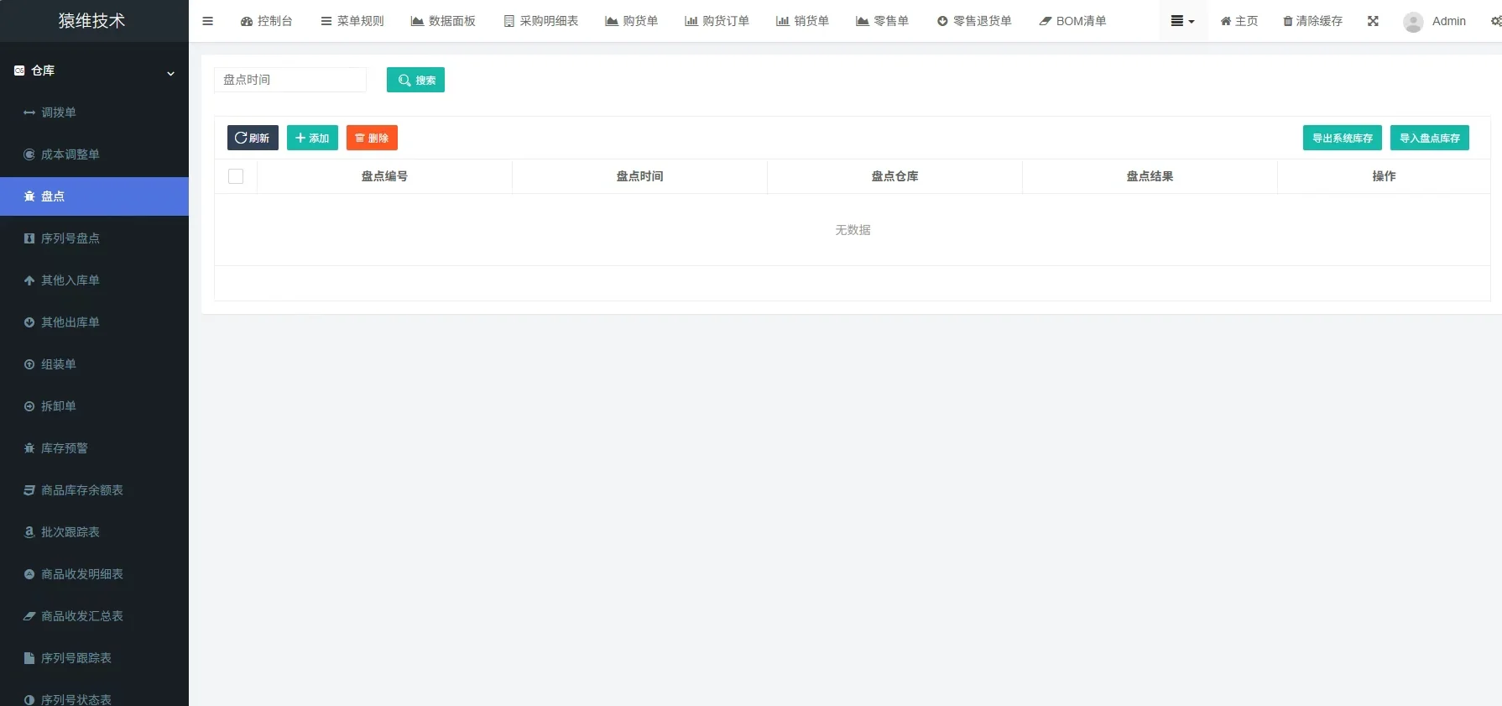This screenshot has height=706, width=1502.
Task: Open the list-view dropdown menu in top bar
Action: pos(1183,21)
